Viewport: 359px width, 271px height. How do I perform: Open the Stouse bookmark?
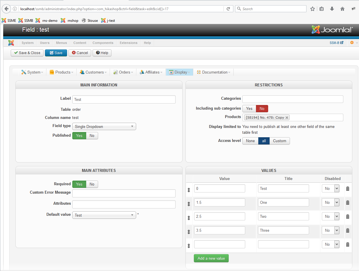coord(90,20)
